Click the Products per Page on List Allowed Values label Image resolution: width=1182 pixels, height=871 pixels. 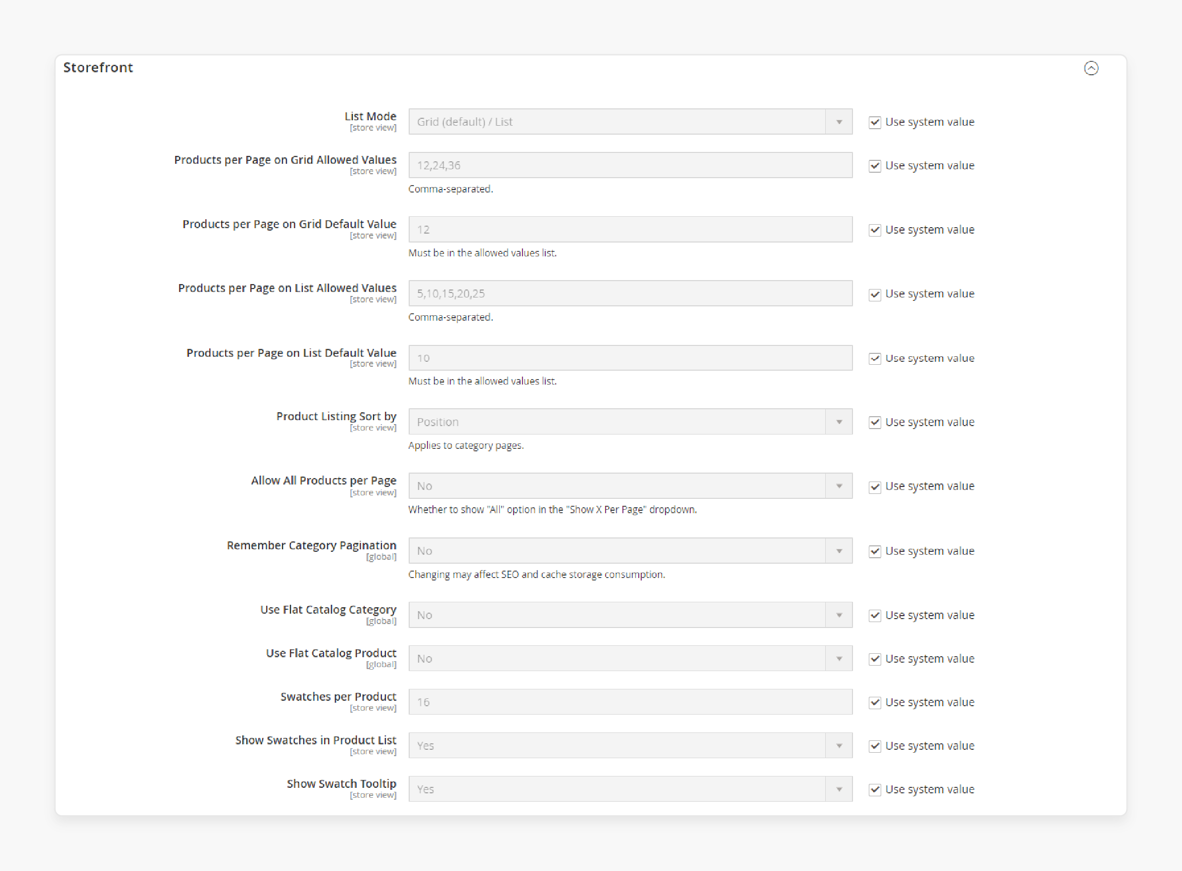287,288
